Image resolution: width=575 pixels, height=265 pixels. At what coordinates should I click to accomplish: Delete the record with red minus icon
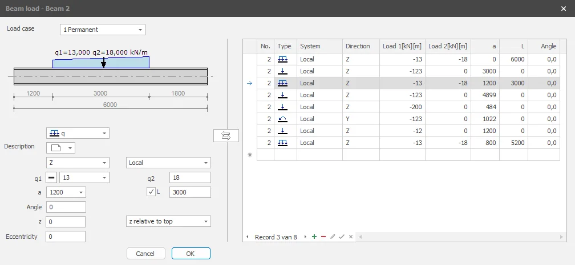pyautogui.click(x=323, y=237)
